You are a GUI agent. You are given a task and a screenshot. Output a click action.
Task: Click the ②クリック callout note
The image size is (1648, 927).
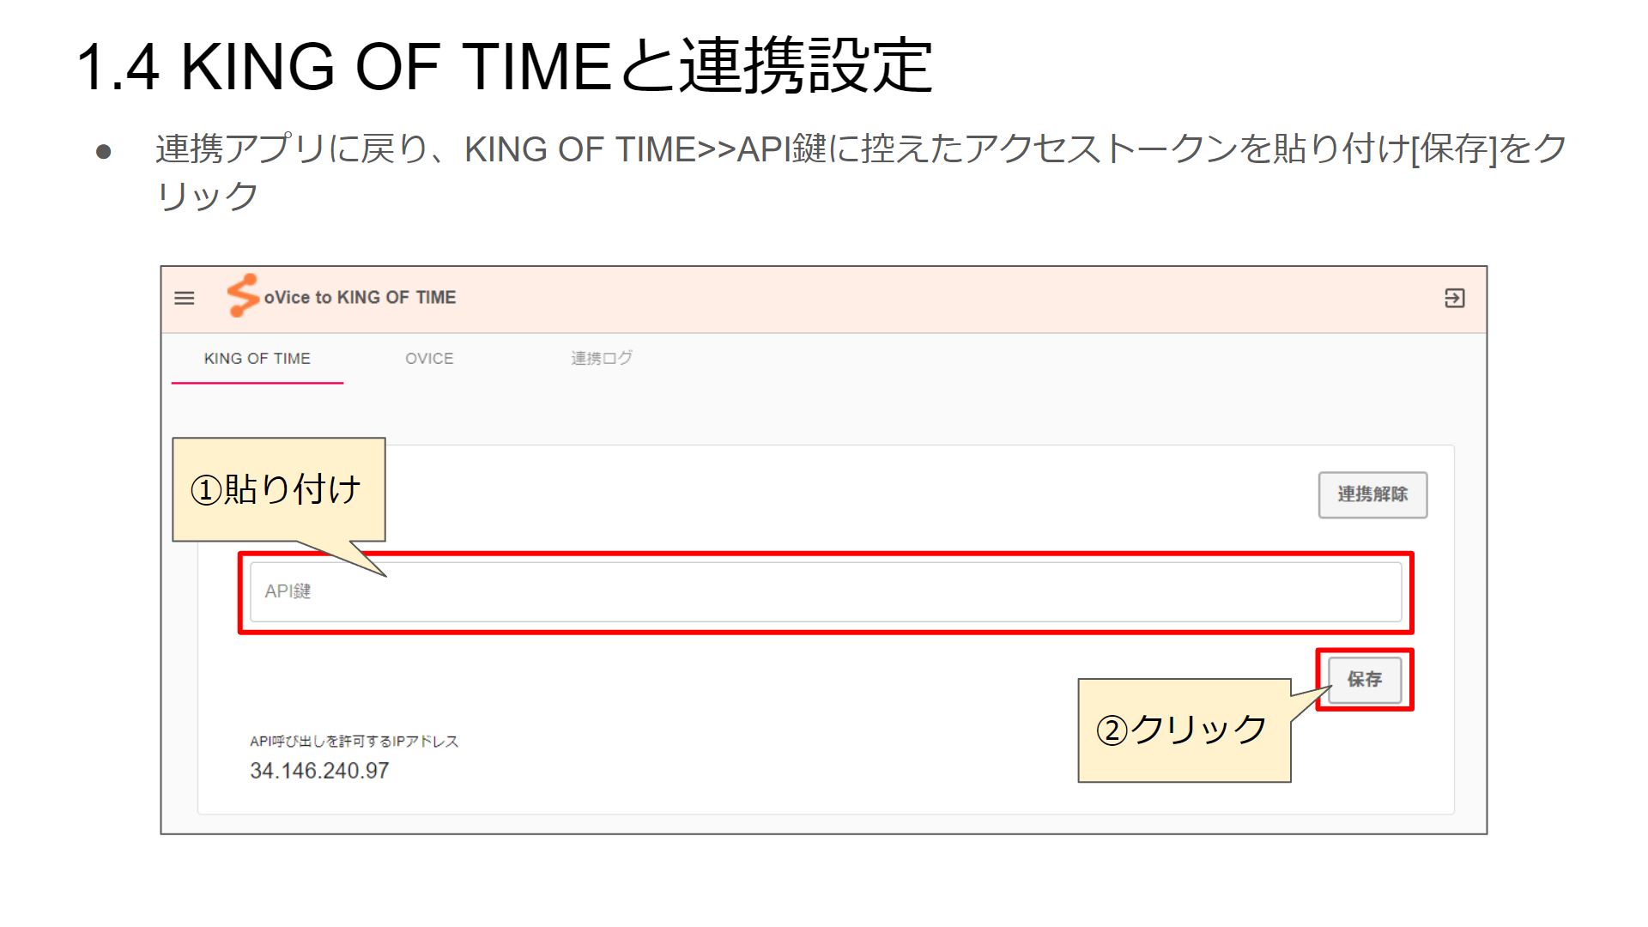click(1184, 730)
